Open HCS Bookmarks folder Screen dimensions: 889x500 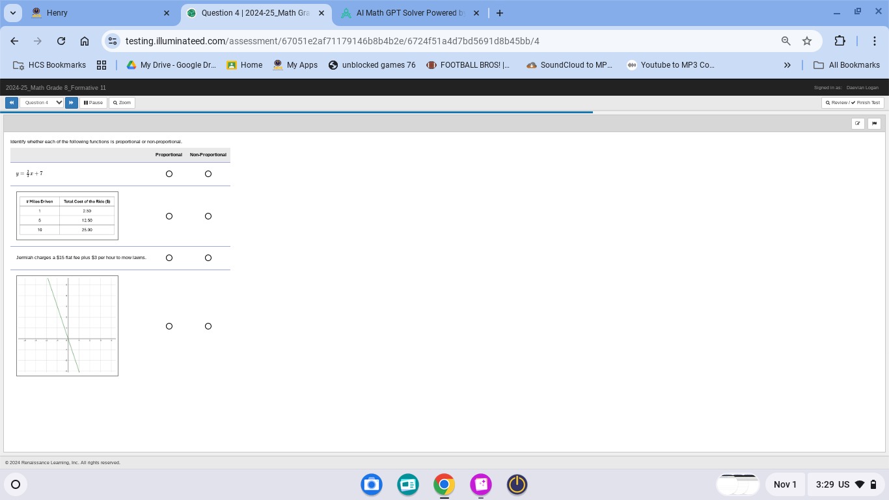49,65
